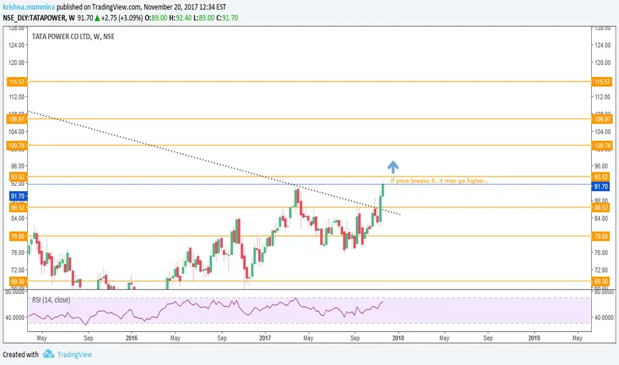Click the 72.00 tick on right price axis
The height and width of the screenshot is (365, 619).
pos(602,270)
